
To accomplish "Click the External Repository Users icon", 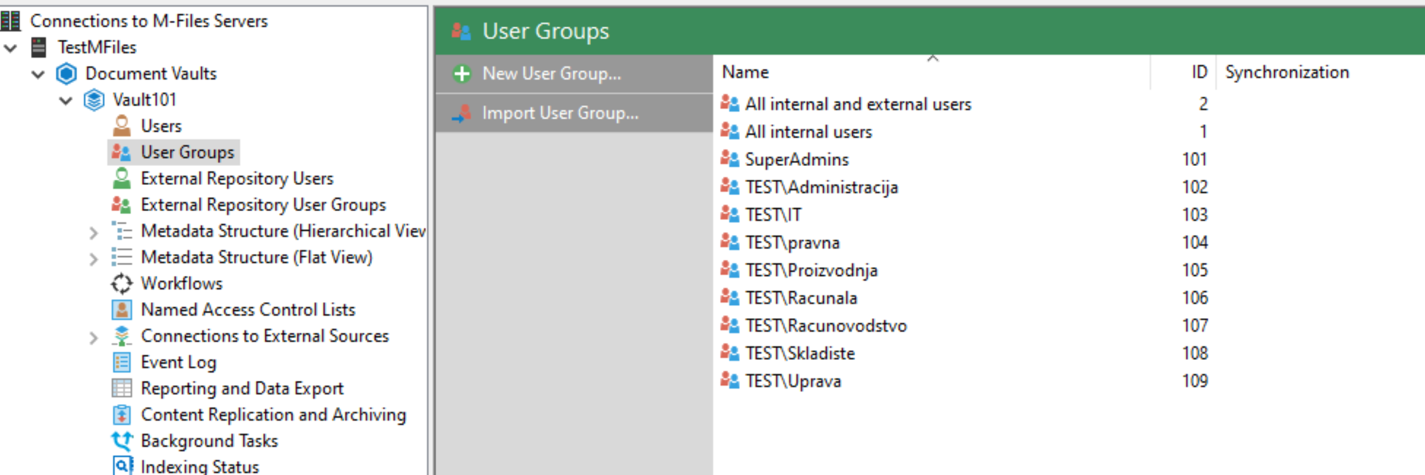I will click(x=122, y=179).
